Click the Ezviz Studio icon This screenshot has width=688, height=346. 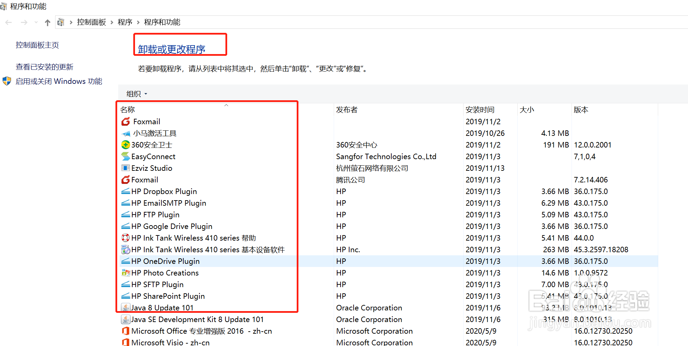[125, 168]
